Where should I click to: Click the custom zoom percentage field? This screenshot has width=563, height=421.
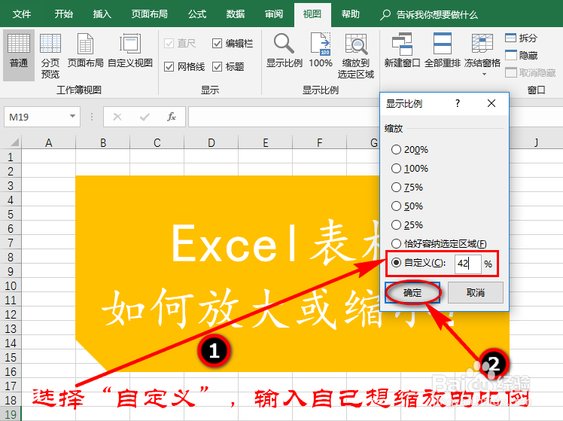(467, 264)
